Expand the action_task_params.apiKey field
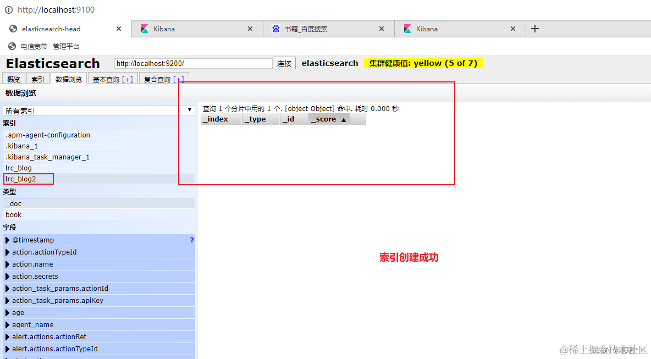This screenshot has width=651, height=359. pyautogui.click(x=7, y=300)
